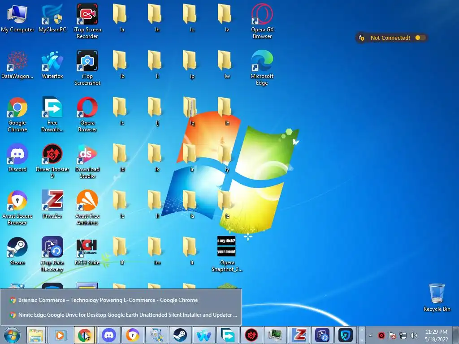Open the system monitor taskbar icon
The image size is (459, 344).
point(275,335)
